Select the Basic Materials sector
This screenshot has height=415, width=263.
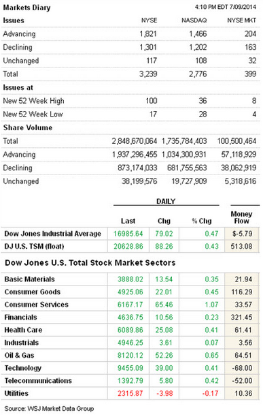point(30,279)
